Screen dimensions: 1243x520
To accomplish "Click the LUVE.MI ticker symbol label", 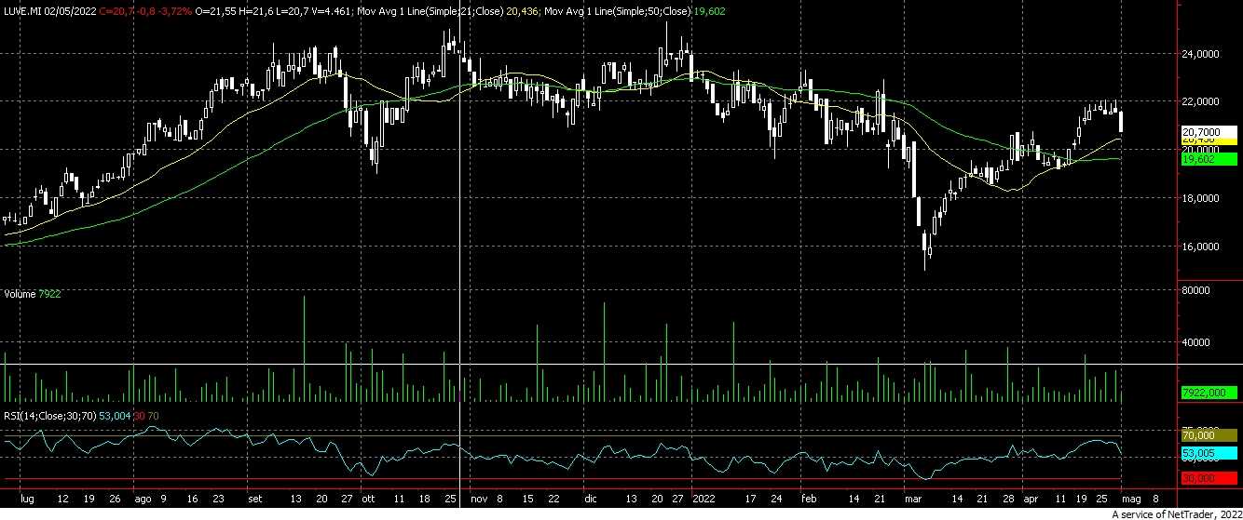I will pos(20,11).
